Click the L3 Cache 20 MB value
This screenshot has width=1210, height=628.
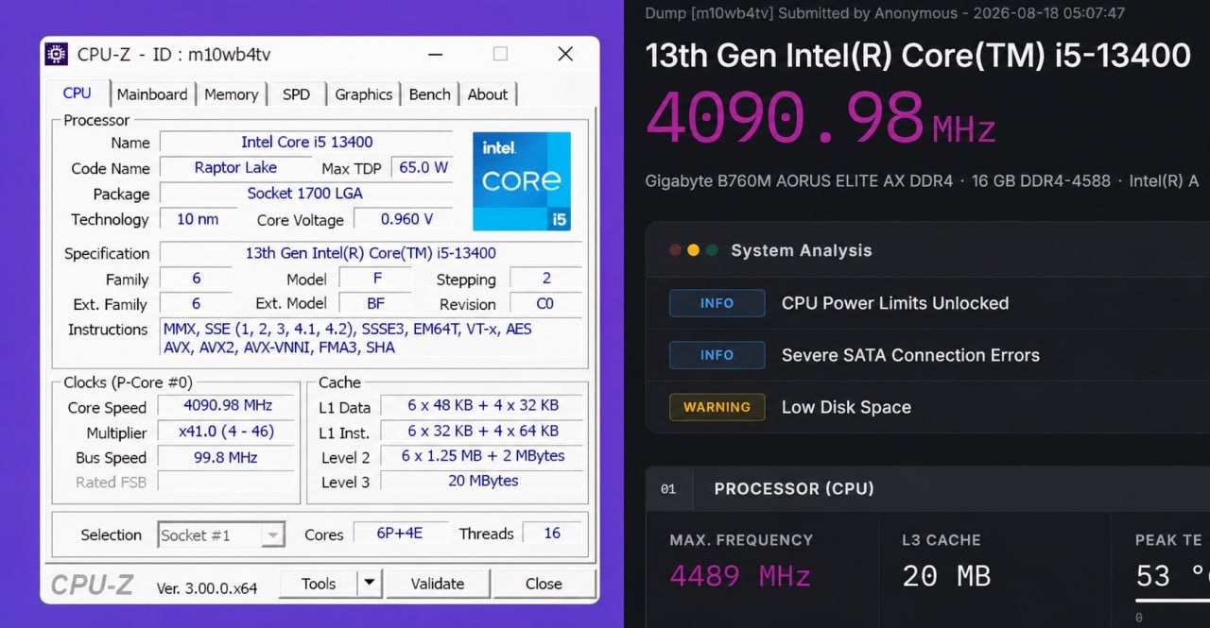click(946, 576)
